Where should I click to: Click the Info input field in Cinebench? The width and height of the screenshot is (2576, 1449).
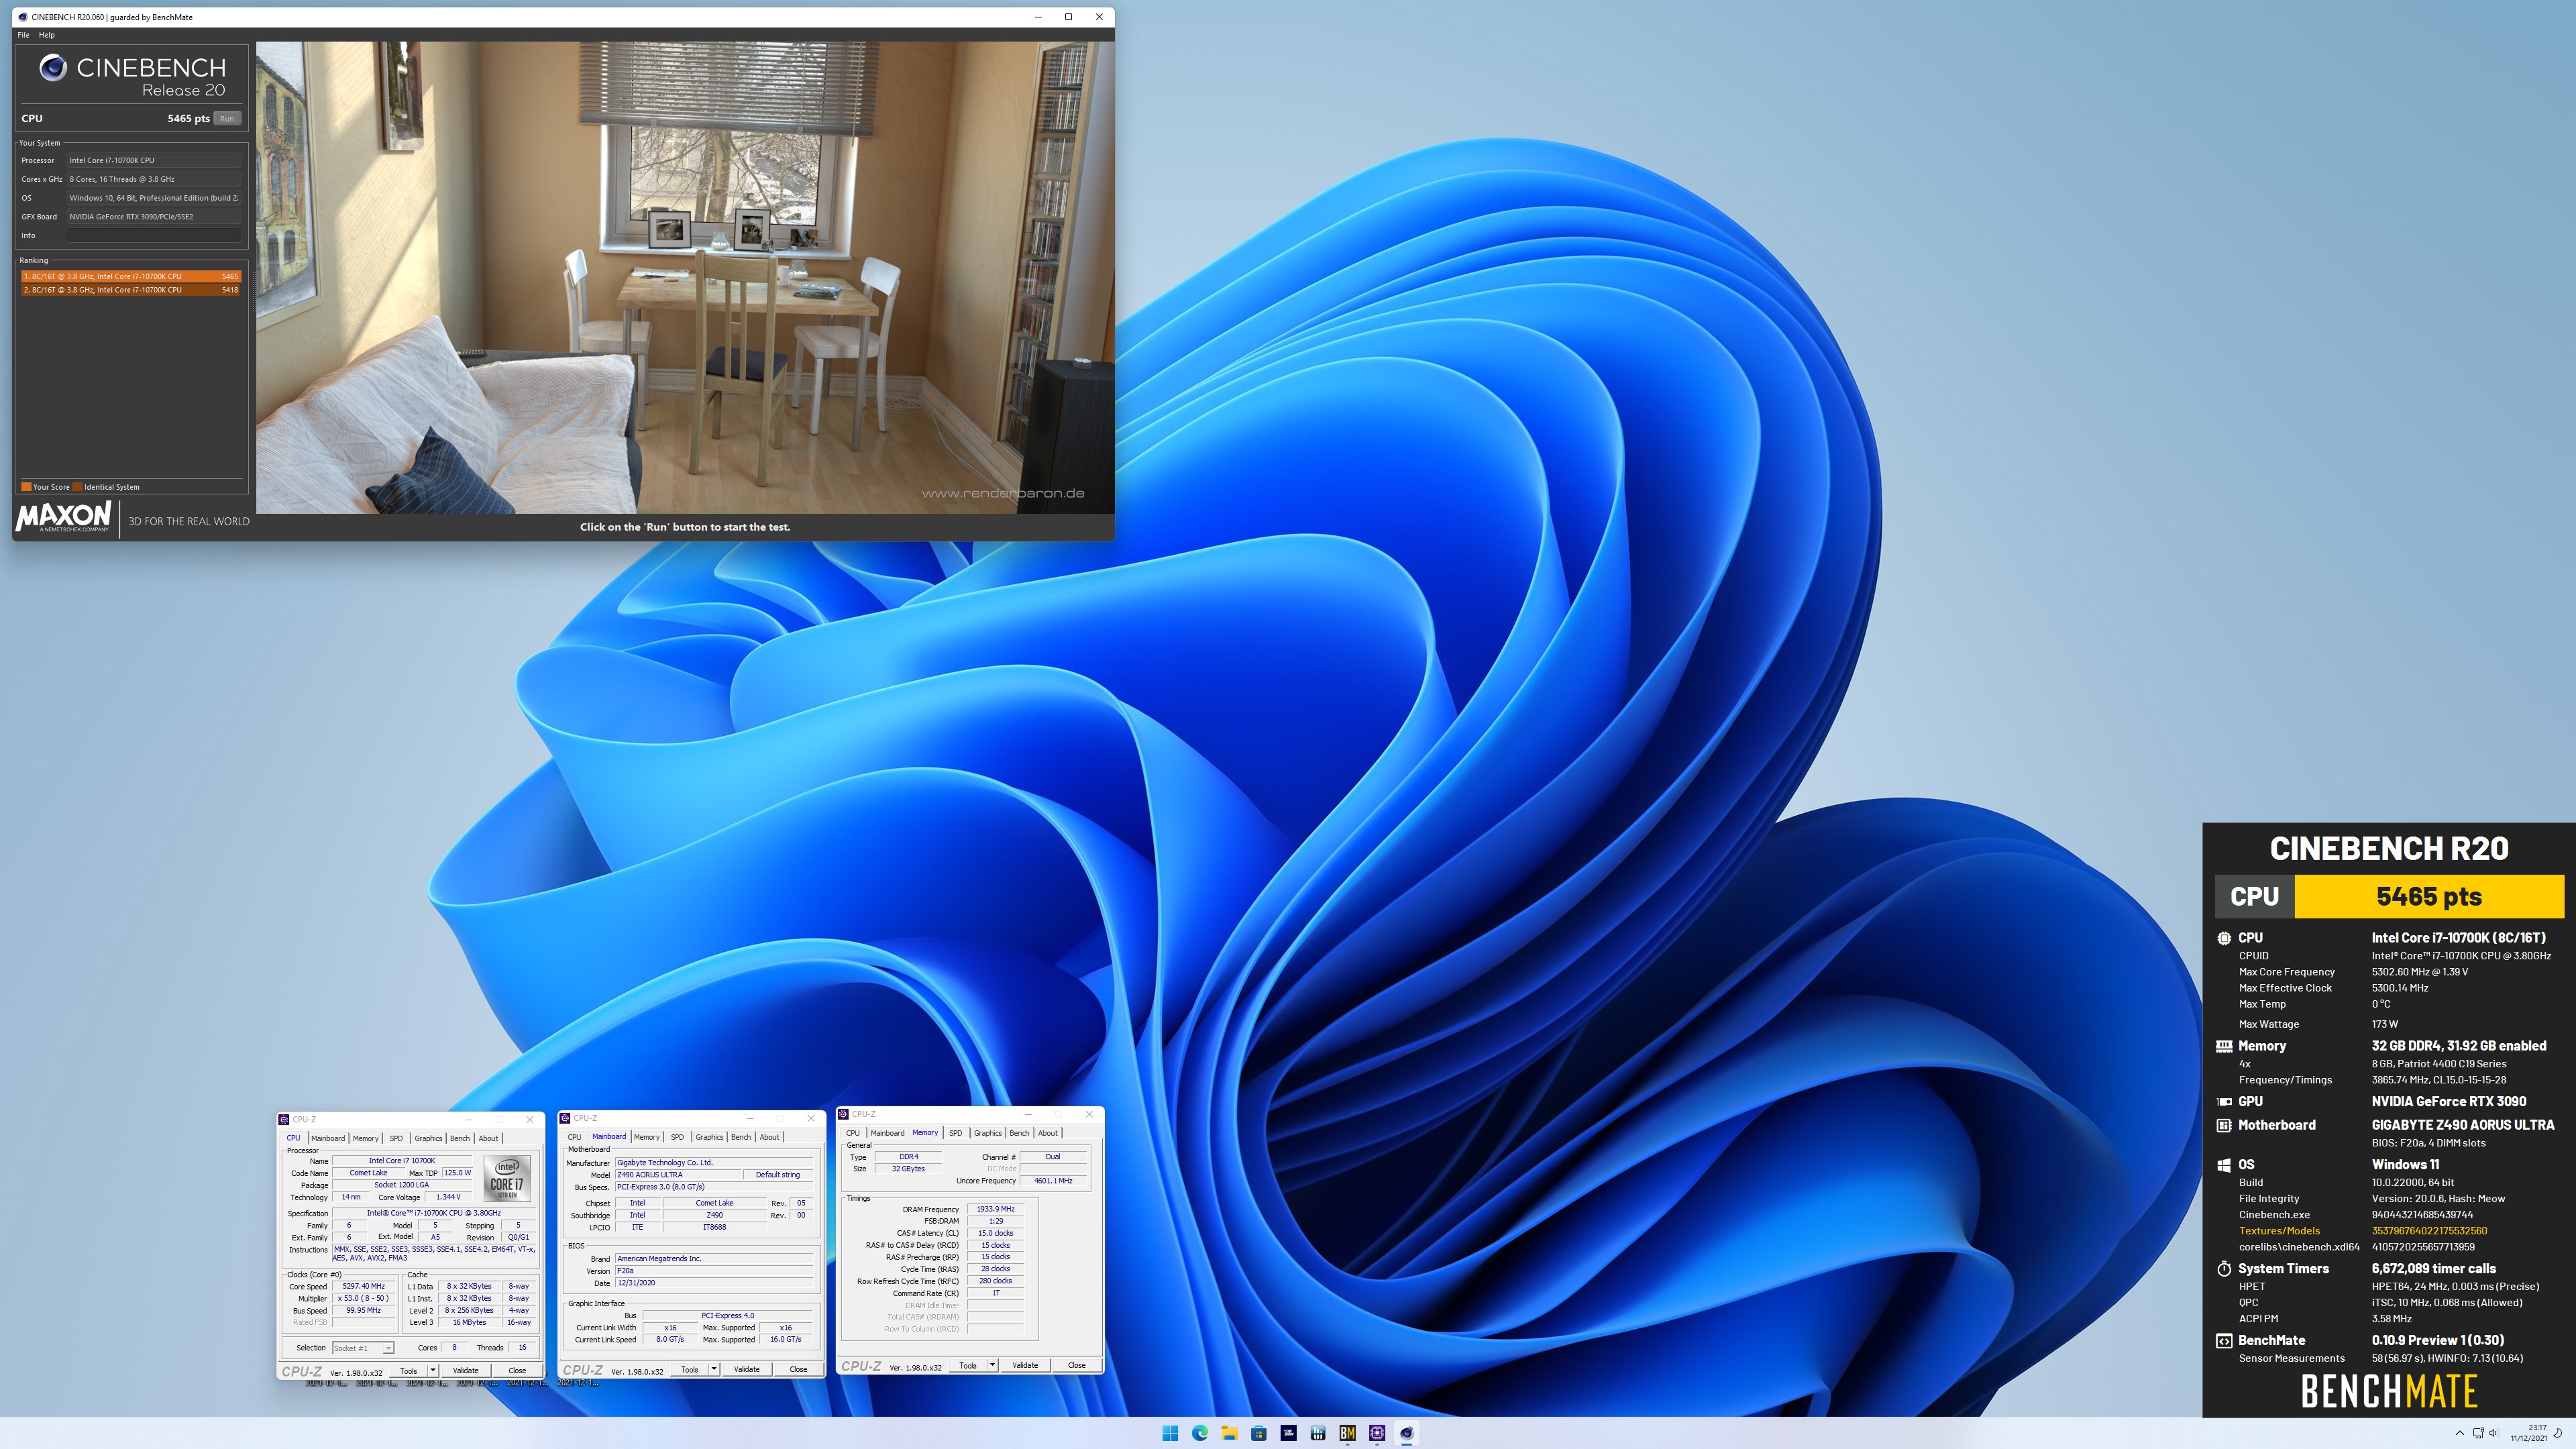click(154, 236)
